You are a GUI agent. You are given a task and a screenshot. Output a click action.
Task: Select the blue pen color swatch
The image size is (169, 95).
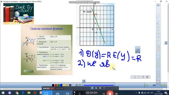tap(61, 85)
